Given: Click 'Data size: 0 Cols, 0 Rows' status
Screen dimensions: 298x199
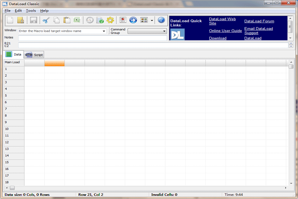Looking at the screenshot, I should (27, 195).
